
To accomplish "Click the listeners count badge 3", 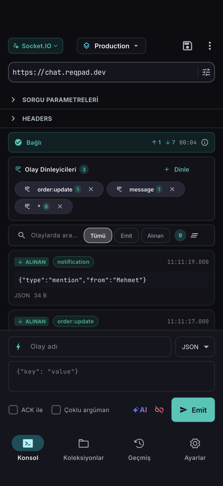I will click(x=84, y=169).
